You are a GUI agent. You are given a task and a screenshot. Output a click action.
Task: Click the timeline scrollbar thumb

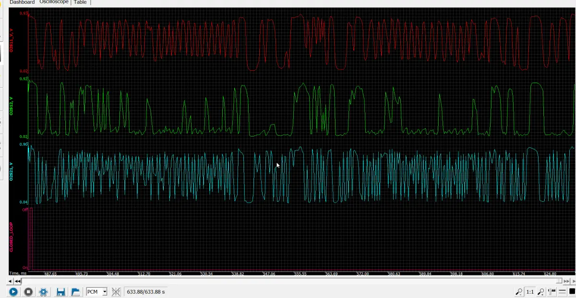click(559, 281)
